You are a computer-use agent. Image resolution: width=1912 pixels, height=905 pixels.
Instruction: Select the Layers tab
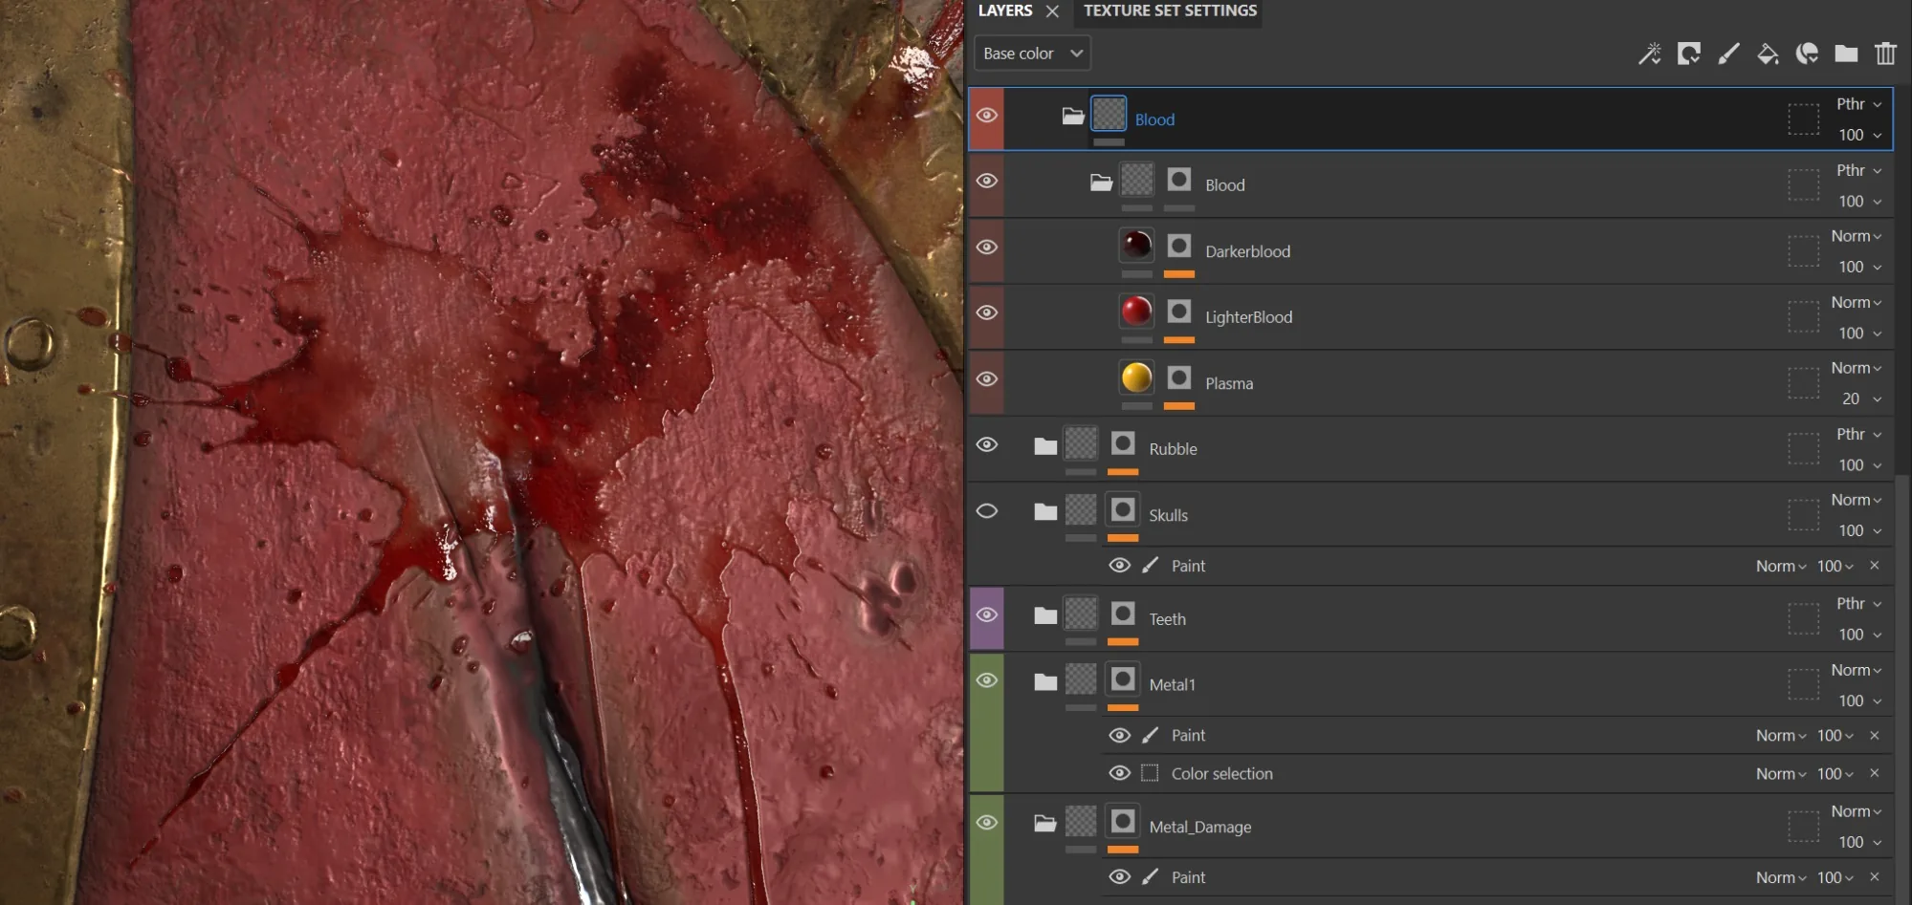pos(1005,11)
